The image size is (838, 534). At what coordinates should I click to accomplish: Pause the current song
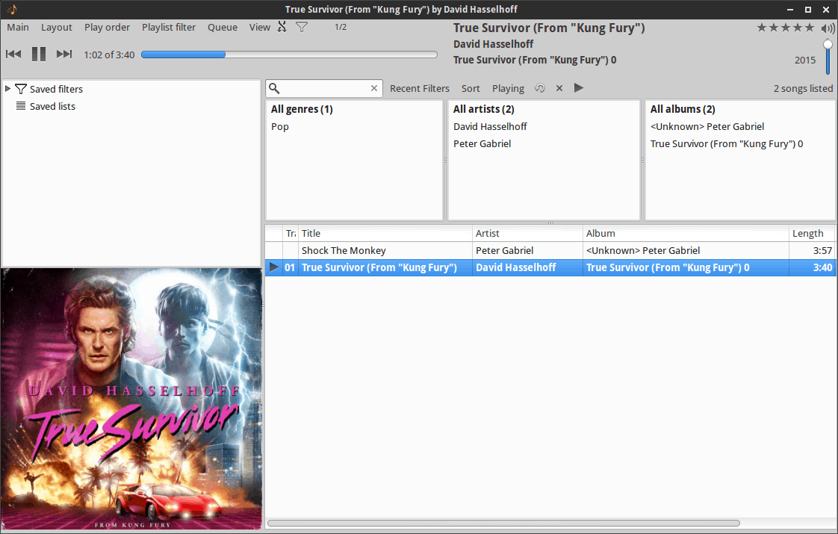39,54
